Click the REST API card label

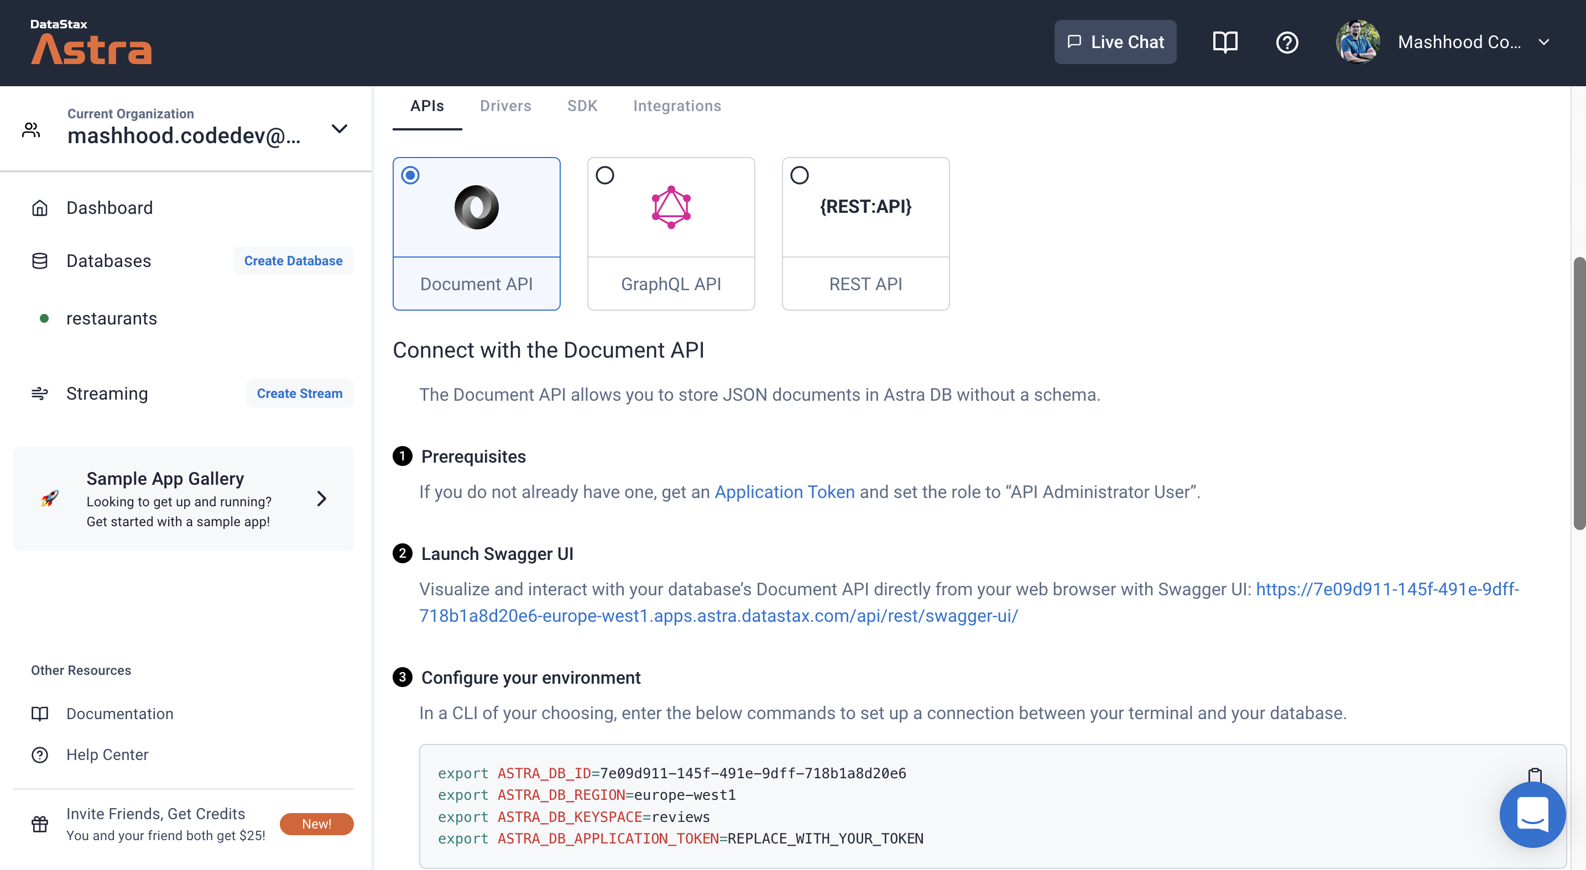pyautogui.click(x=865, y=284)
